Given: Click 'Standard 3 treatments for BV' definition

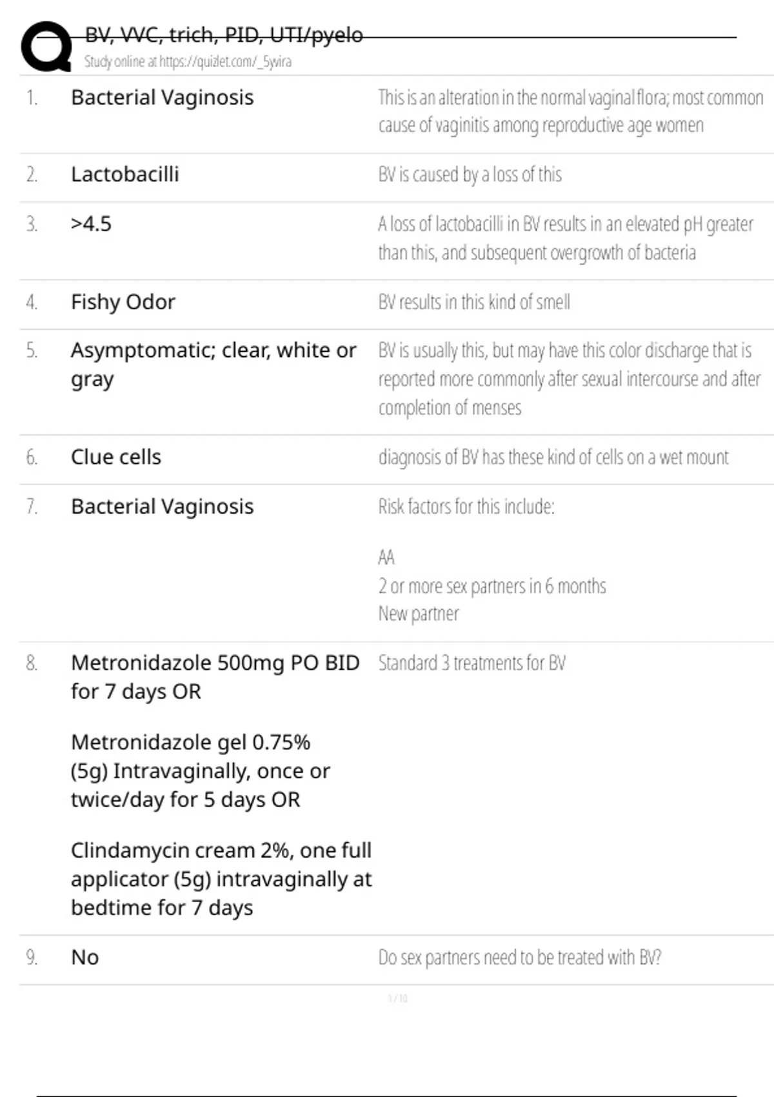Looking at the screenshot, I should pyautogui.click(x=471, y=663).
